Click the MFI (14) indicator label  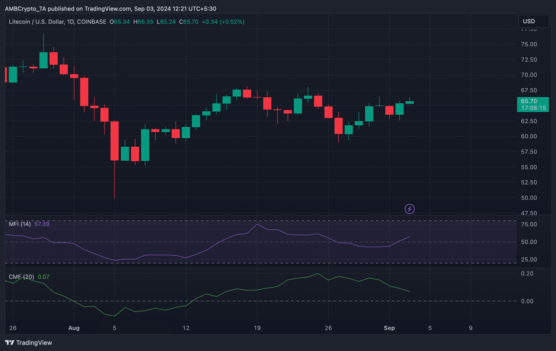tap(20, 224)
